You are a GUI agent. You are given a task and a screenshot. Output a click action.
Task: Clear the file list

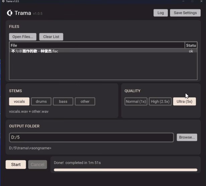click(51, 37)
